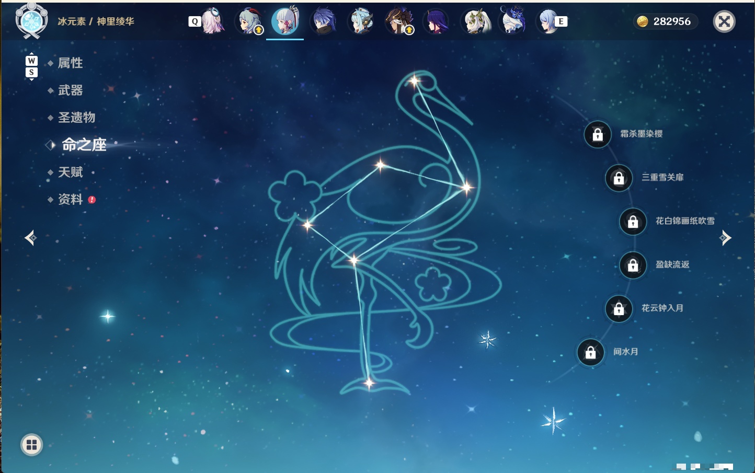Click the constellation name 间水月

pos(625,351)
